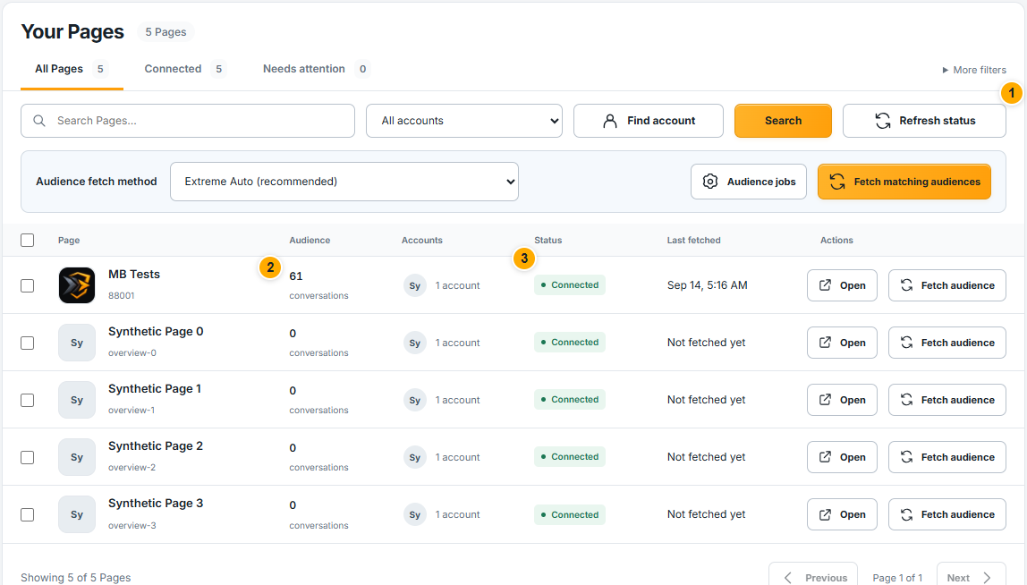Image resolution: width=1027 pixels, height=585 pixels.
Task: Select the Synthetic Page 1 row checkbox
Action: pyautogui.click(x=28, y=400)
